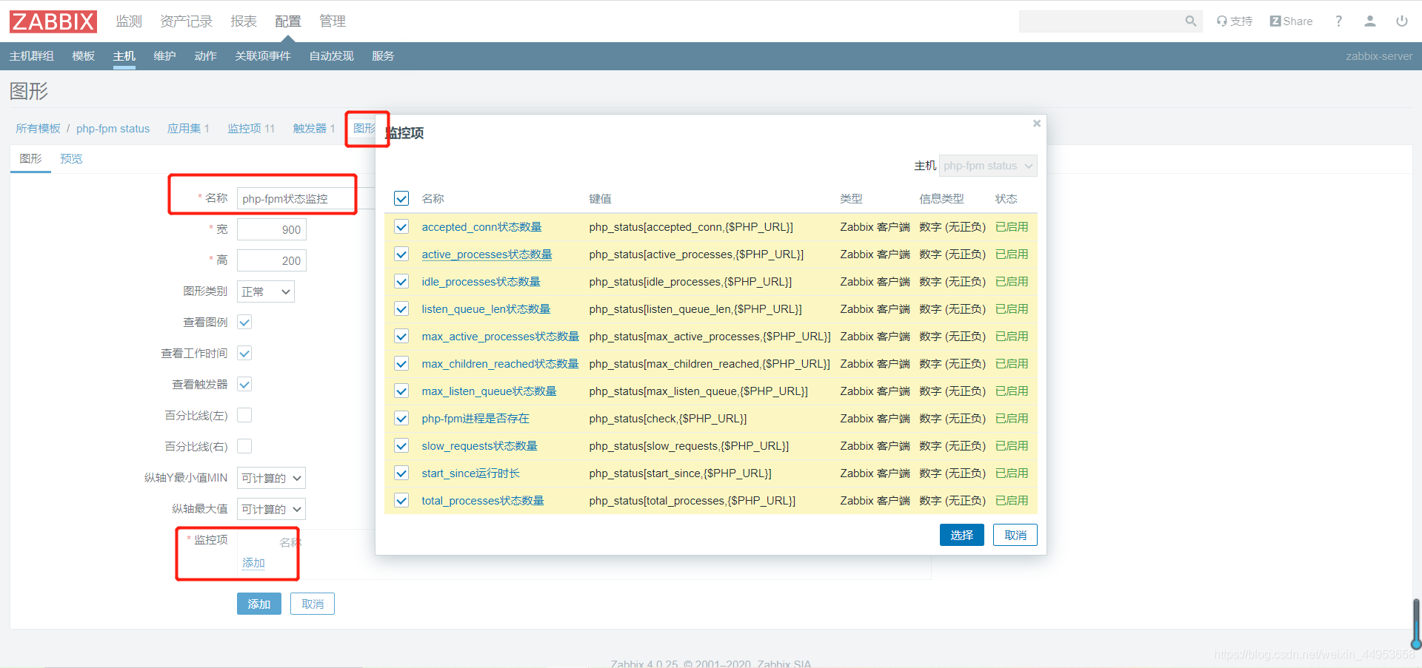Click the 所有模板 breadcrumb link
Image resolution: width=1422 pixels, height=668 pixels.
click(39, 129)
